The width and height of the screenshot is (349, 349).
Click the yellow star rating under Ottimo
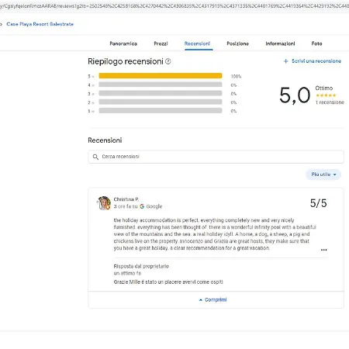[x=326, y=95]
